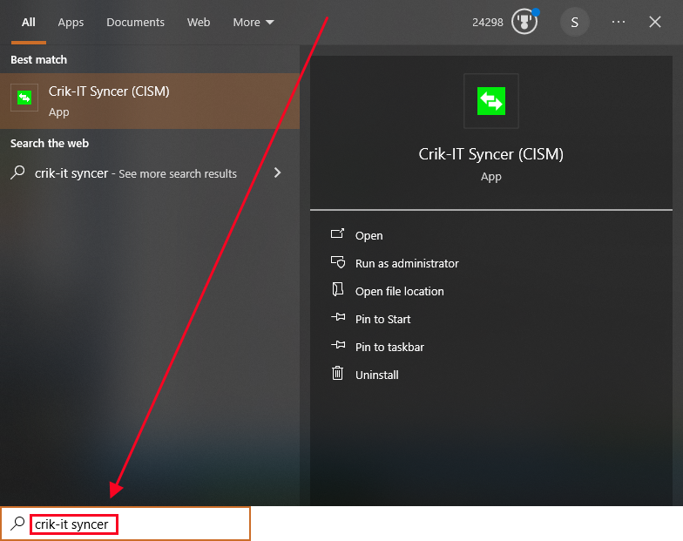Click the magnifier icon in the search box
This screenshot has width=683, height=541.
[17, 524]
